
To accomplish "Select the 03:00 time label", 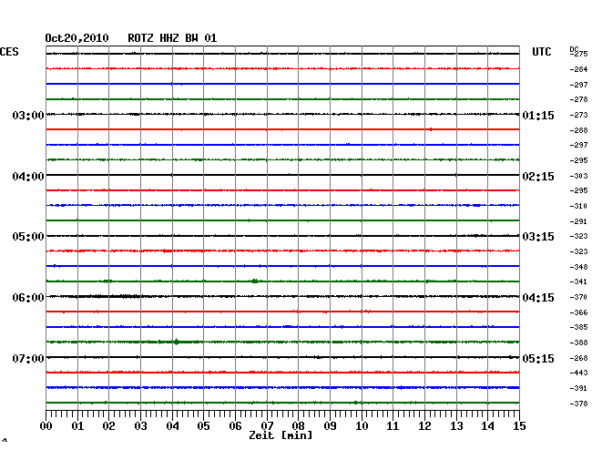I will [x=28, y=115].
